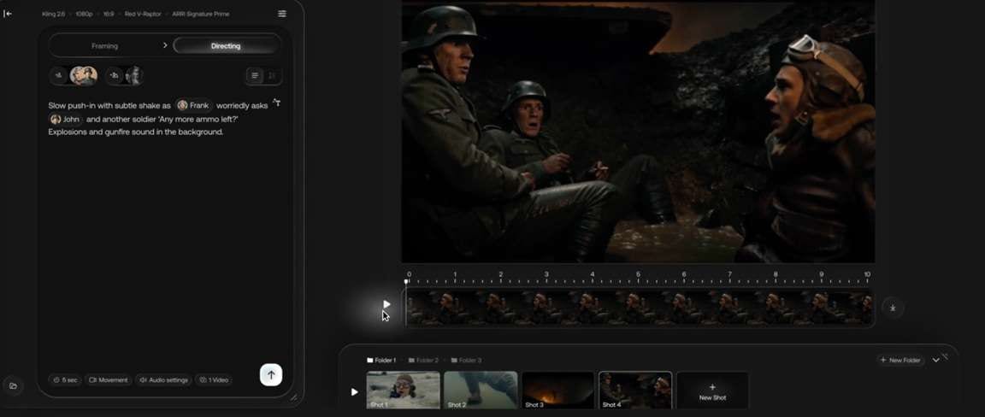Submit the prompt with the up-arrow button

[x=271, y=375]
